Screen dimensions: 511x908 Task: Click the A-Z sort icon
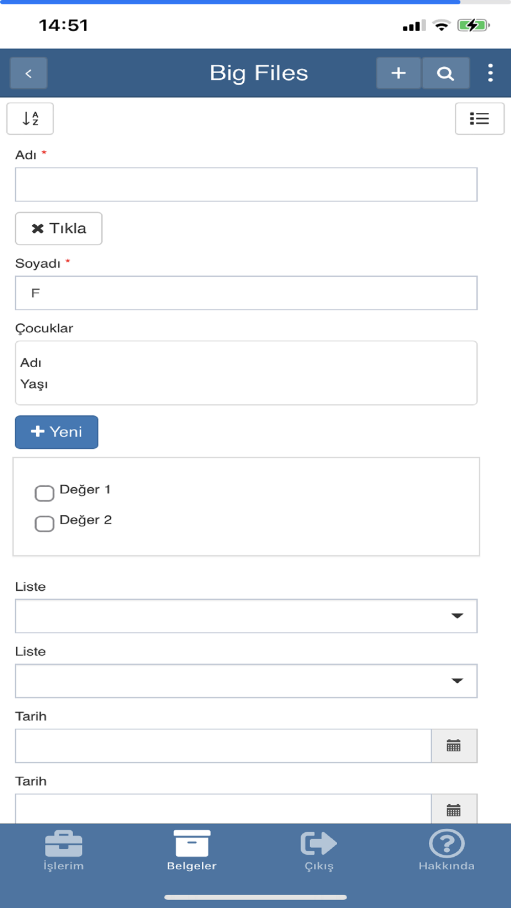coord(30,118)
